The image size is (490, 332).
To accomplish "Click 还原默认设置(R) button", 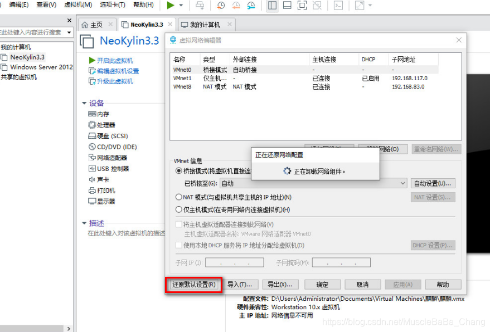I will coord(194,285).
